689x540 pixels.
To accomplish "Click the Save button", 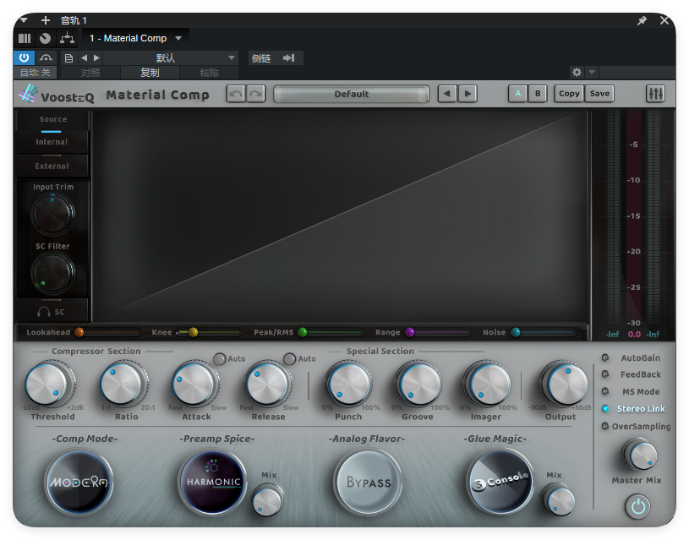I will tap(599, 94).
